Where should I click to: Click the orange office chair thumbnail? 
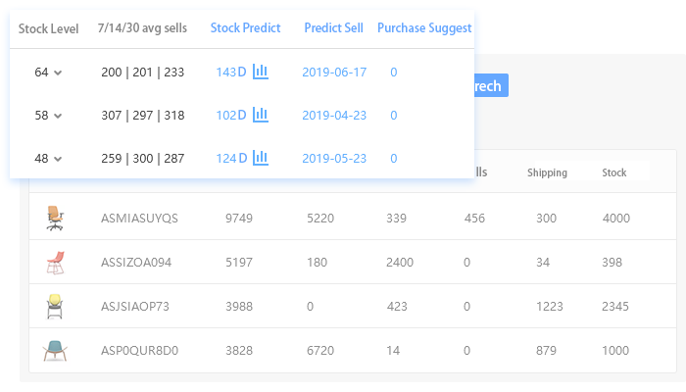55,218
